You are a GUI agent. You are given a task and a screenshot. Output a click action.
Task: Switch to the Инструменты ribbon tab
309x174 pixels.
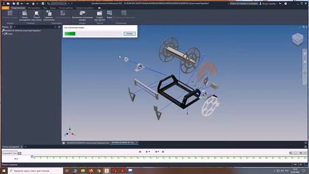pyautogui.click(x=34, y=8)
